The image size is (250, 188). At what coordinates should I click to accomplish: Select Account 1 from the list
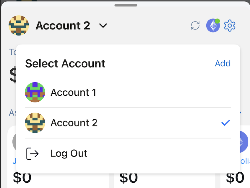(x=73, y=93)
